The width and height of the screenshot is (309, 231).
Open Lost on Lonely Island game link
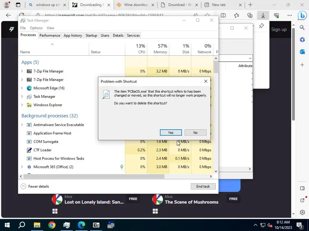[x=94, y=202]
